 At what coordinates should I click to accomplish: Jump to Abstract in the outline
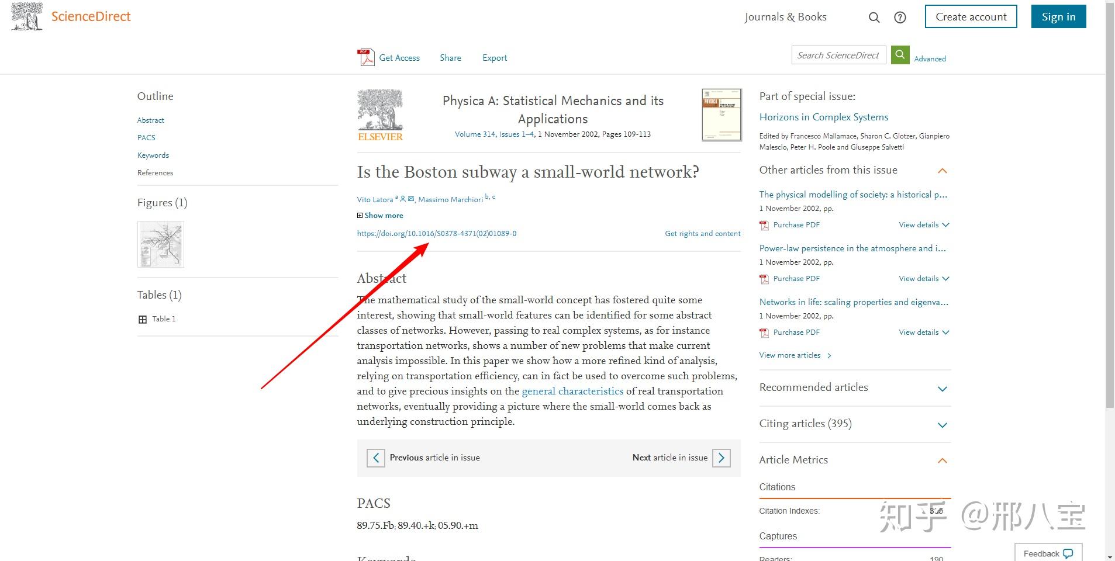coord(151,120)
